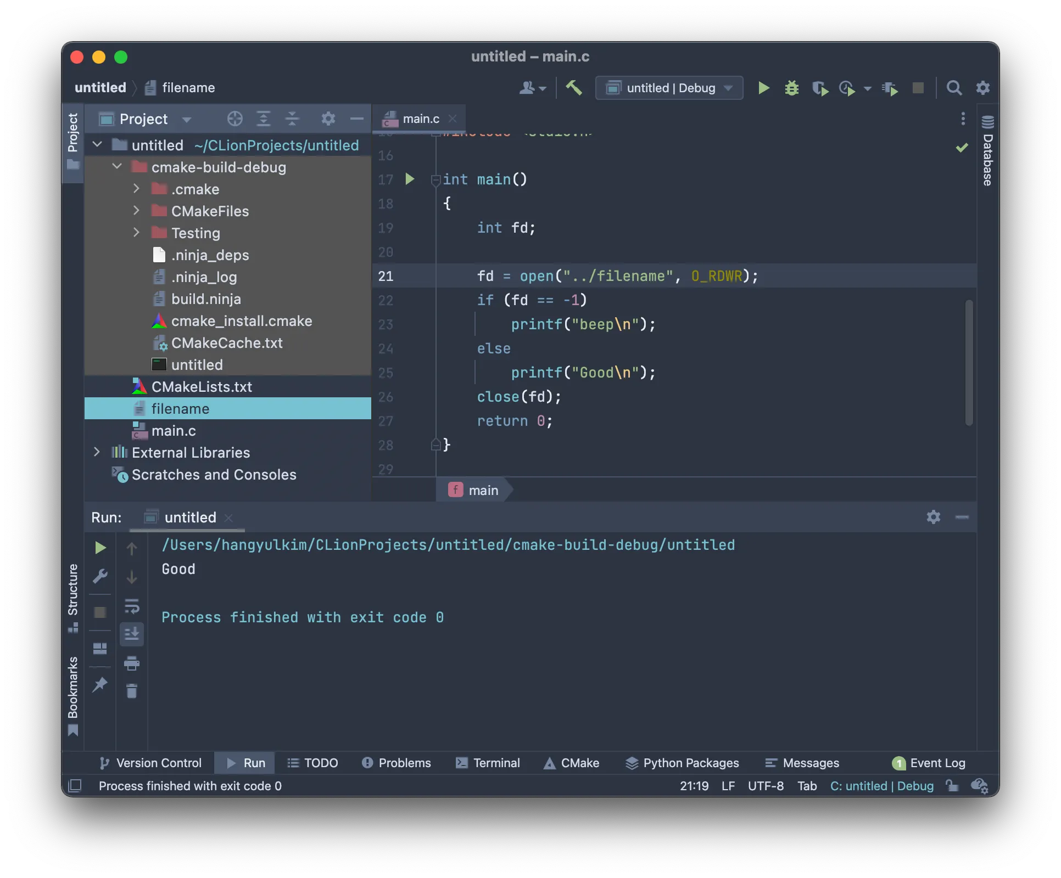Screen dimensions: 1061x878
Task: Toggle read-only lock icon in status bar
Action: tap(952, 786)
